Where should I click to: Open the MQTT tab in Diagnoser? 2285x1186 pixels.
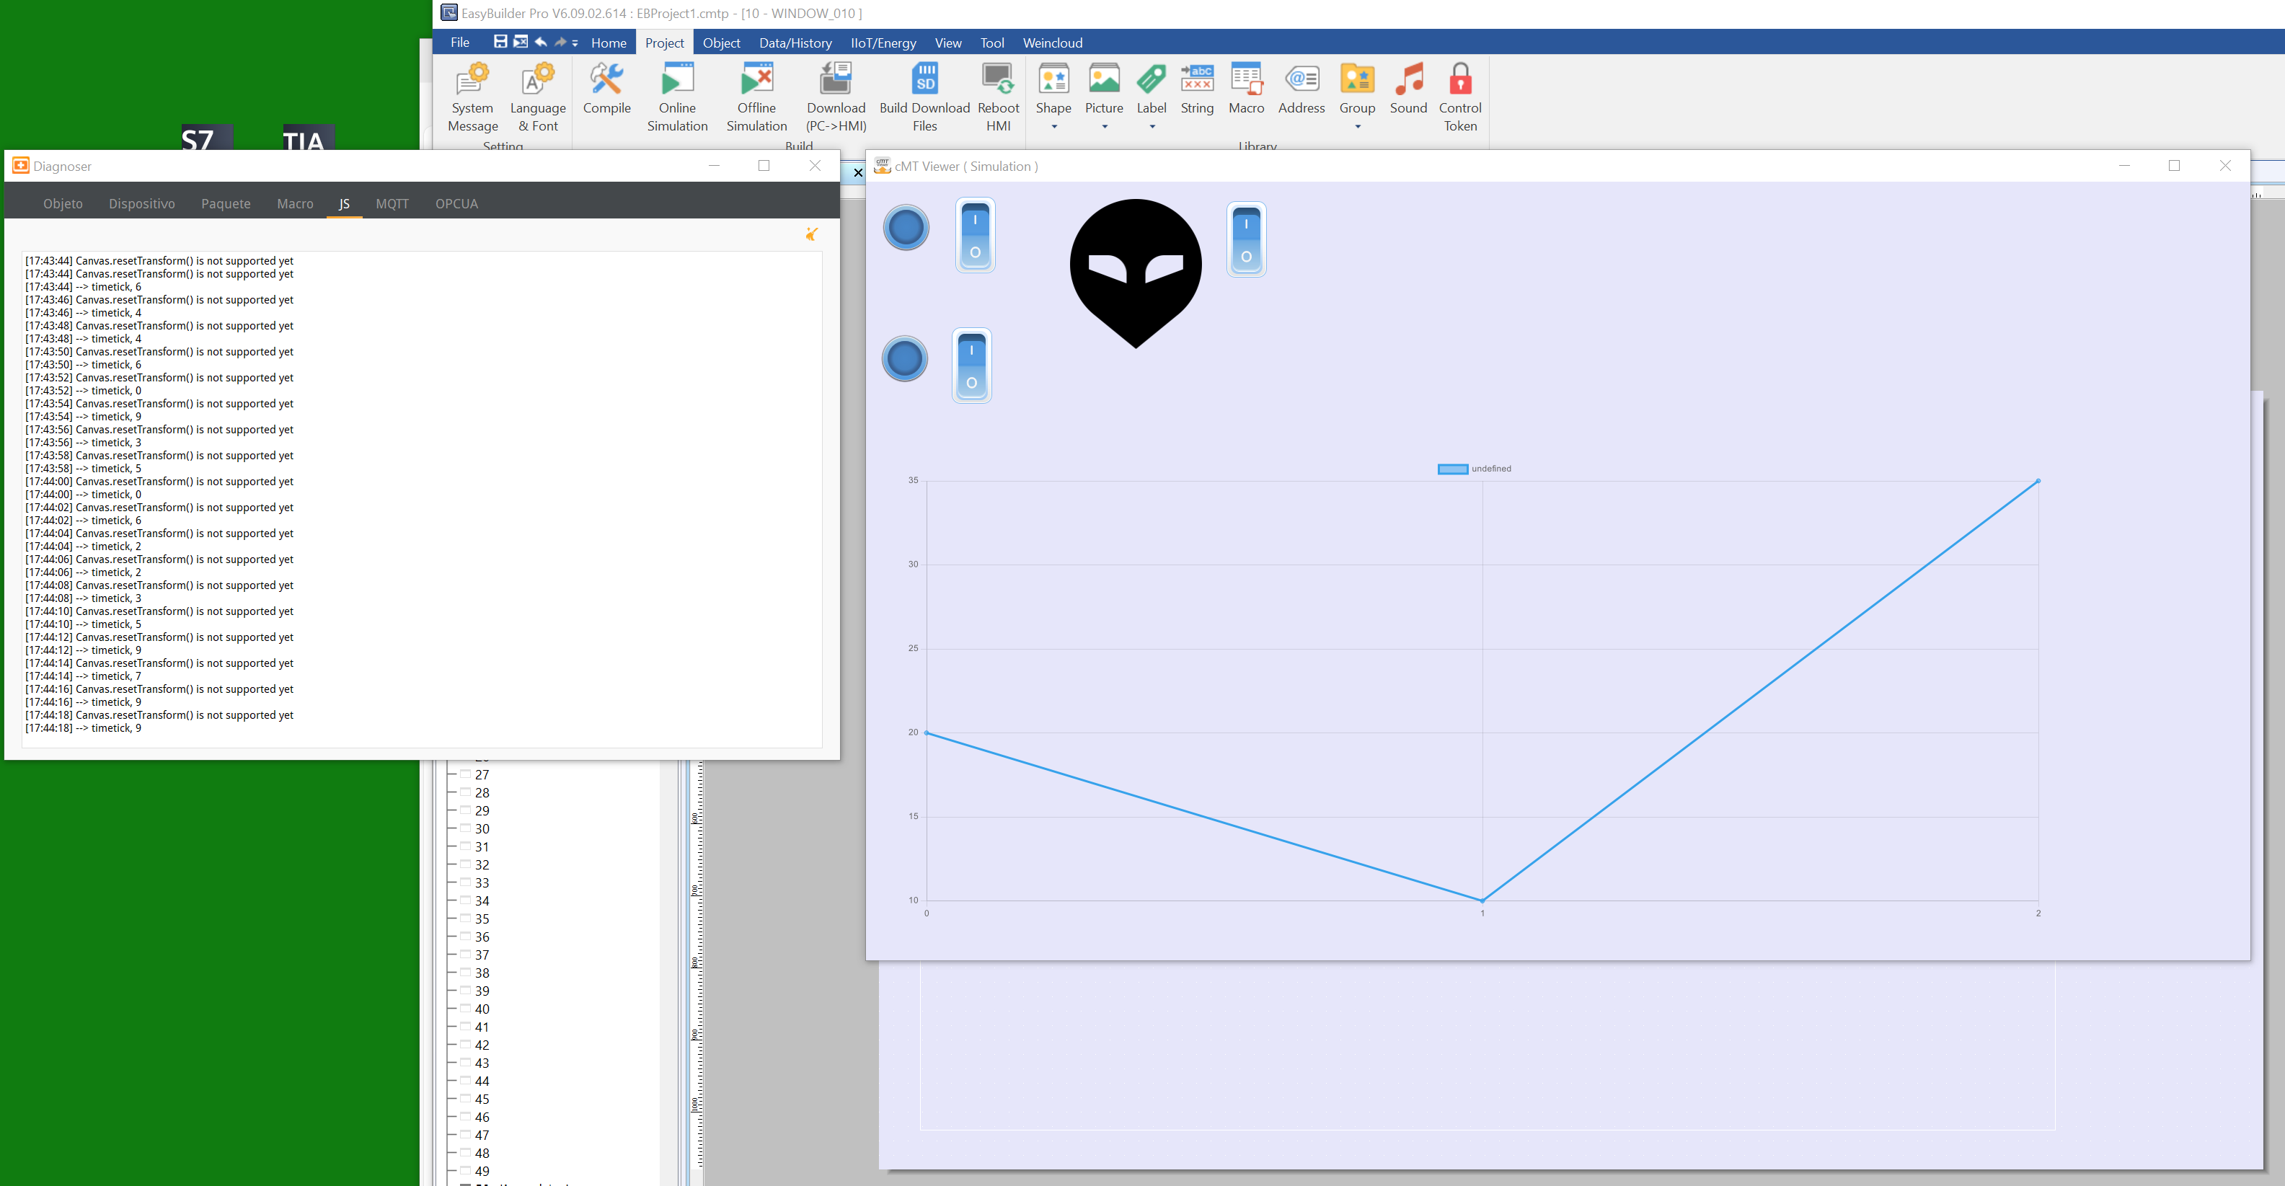[x=392, y=203]
